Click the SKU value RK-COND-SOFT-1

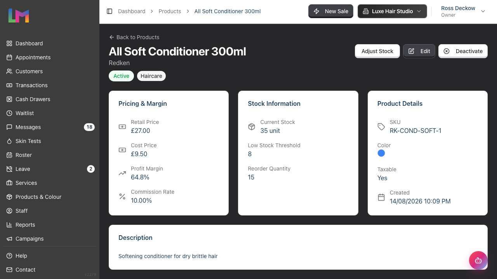[x=415, y=131]
